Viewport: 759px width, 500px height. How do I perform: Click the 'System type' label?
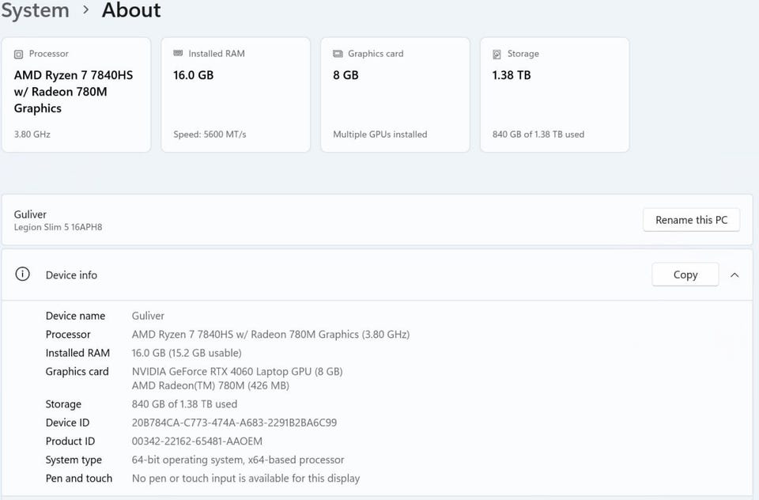pyautogui.click(x=74, y=460)
